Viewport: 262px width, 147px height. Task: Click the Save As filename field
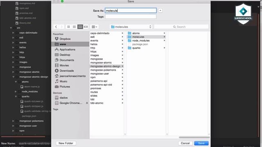click(x=131, y=11)
